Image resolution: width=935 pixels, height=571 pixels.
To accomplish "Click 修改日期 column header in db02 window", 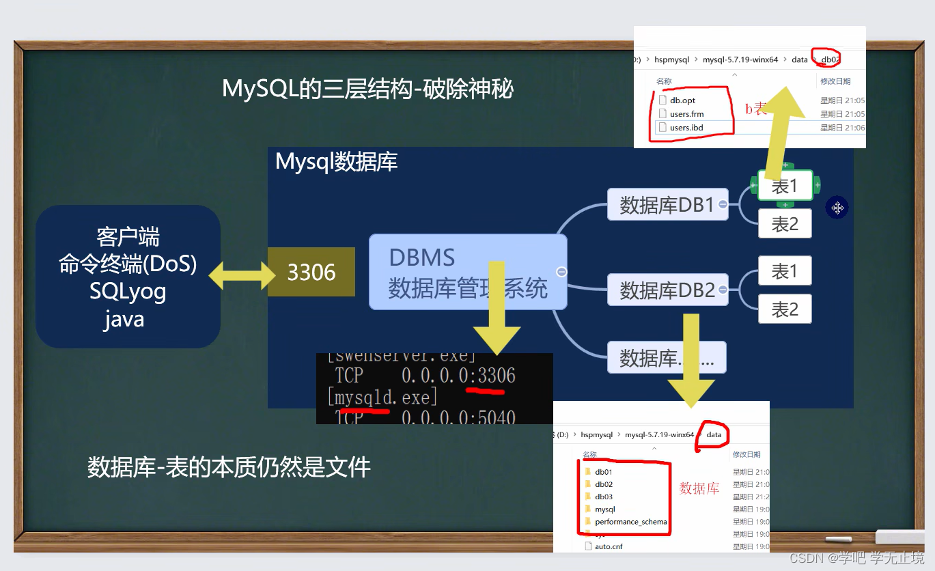I will tap(835, 82).
